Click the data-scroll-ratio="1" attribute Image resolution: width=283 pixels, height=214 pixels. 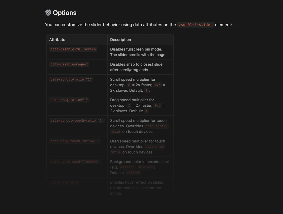[71, 79]
